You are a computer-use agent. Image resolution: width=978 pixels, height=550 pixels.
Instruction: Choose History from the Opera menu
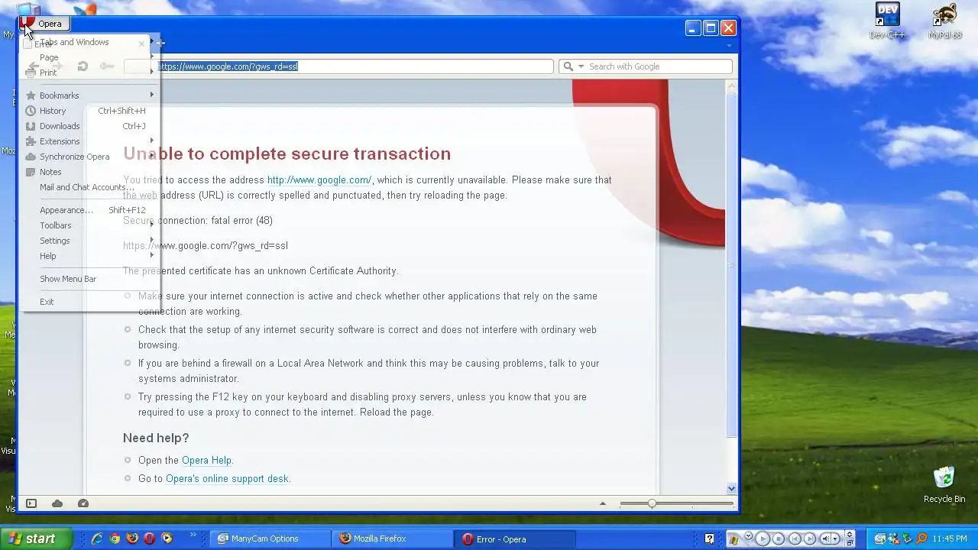coord(89,111)
